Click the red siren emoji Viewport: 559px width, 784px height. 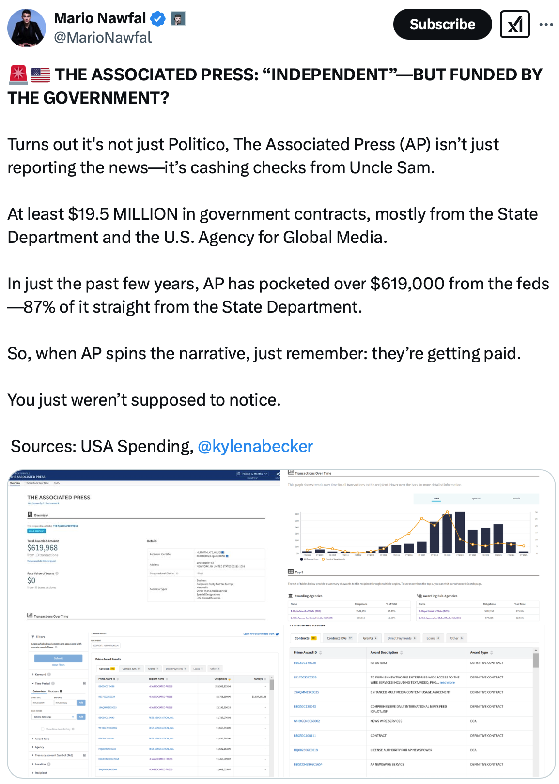point(18,75)
